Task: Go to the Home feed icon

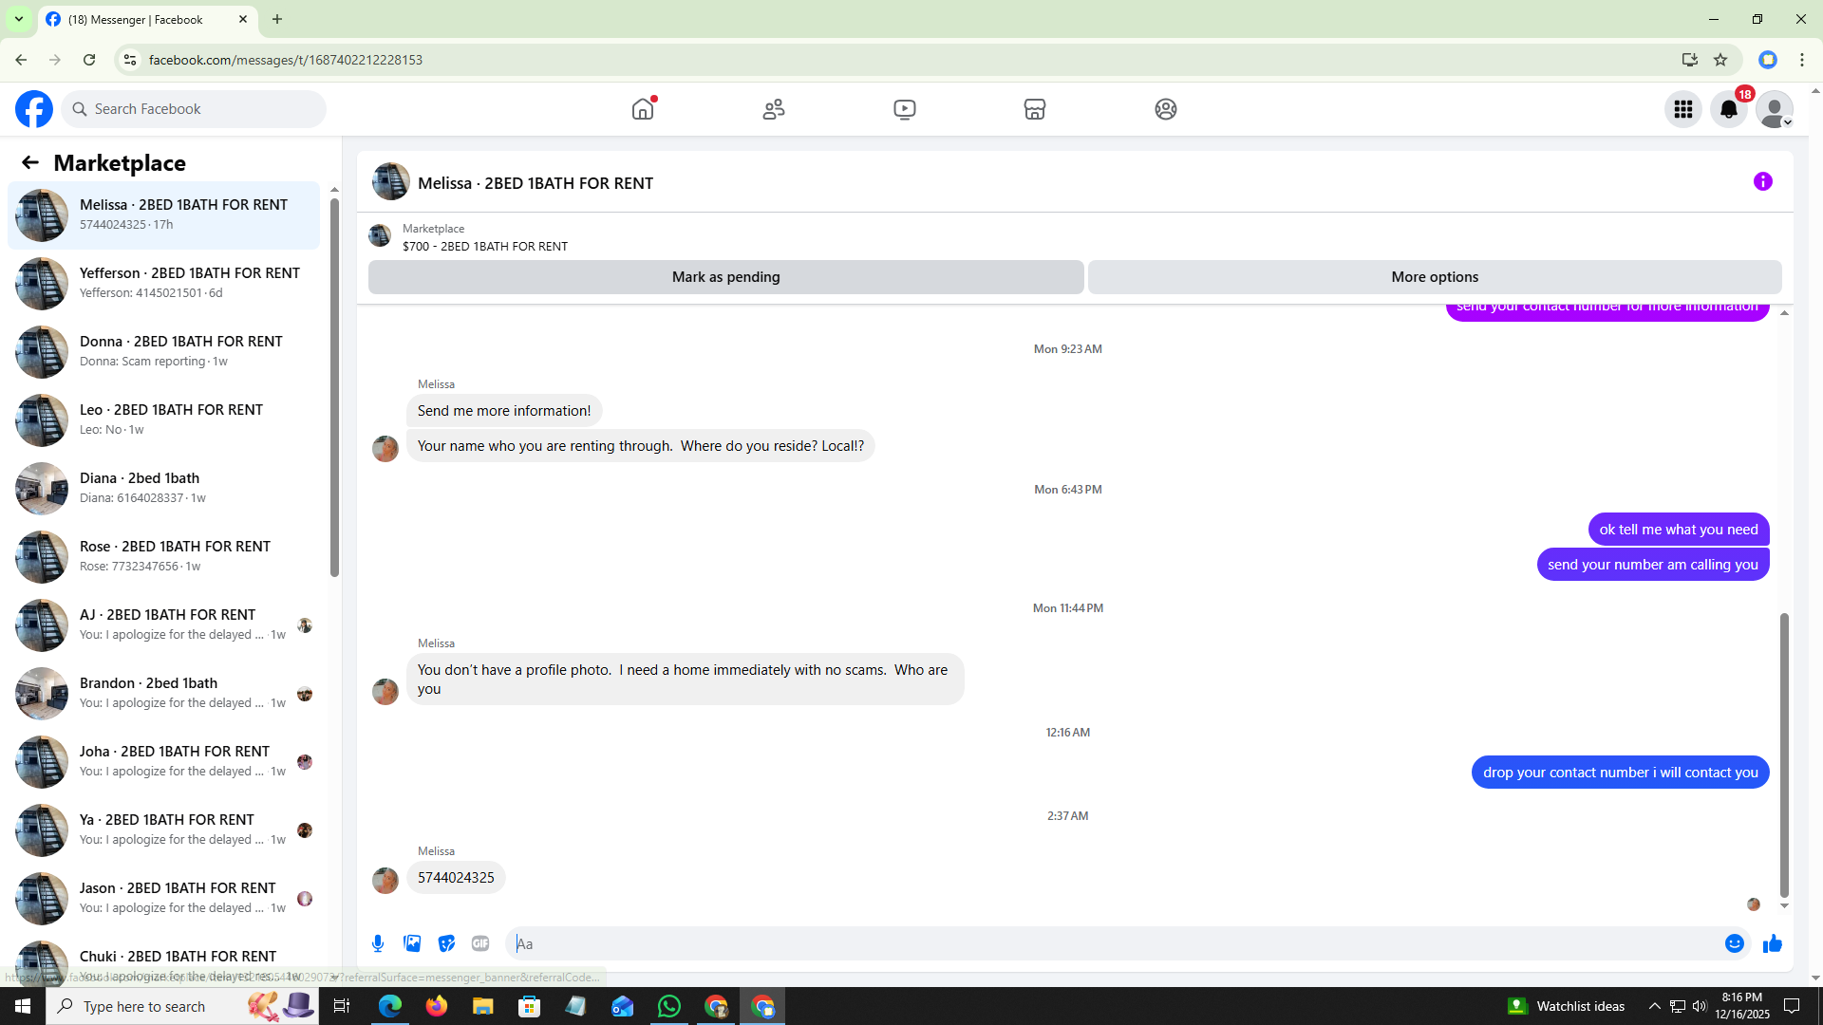Action: [643, 109]
